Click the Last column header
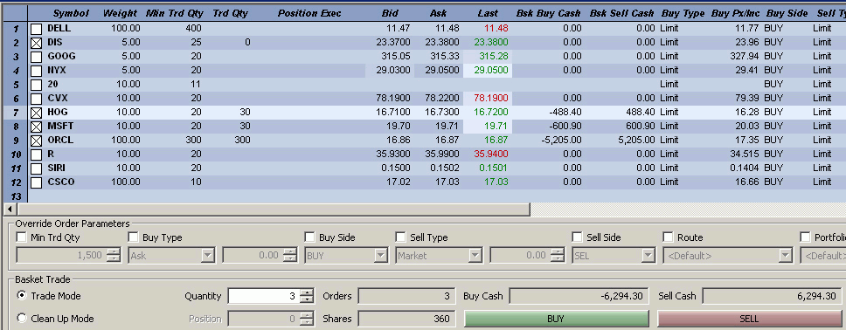This screenshot has height=330, width=846. coord(488,13)
